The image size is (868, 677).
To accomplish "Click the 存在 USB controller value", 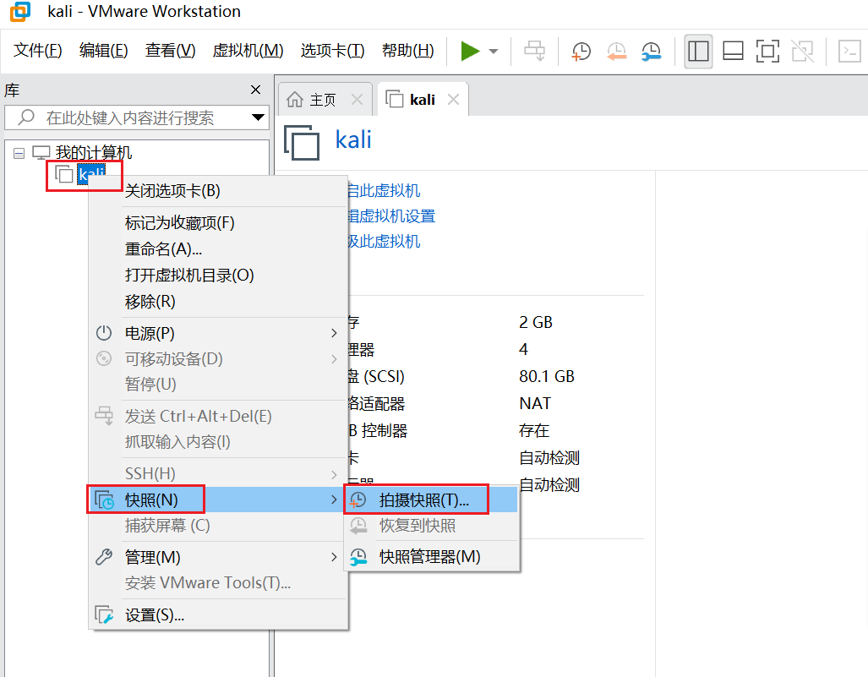I will (x=534, y=431).
